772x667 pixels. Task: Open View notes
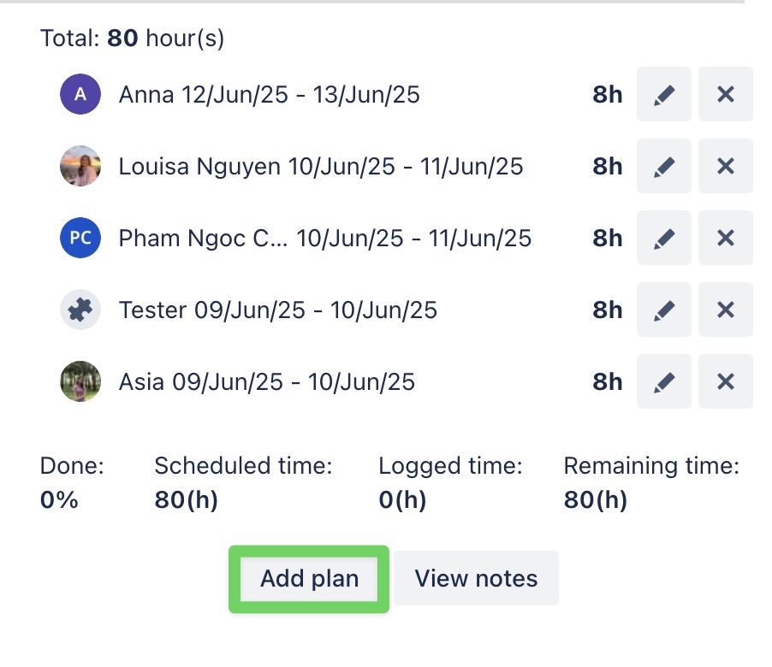pos(476,579)
